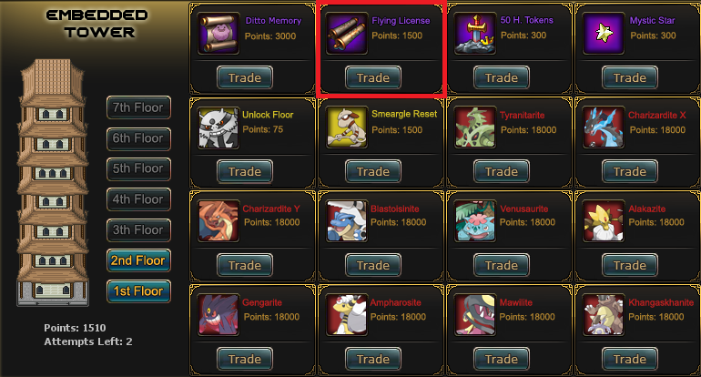Switch to the 2nd Floor tab
701x377 pixels.
click(138, 260)
